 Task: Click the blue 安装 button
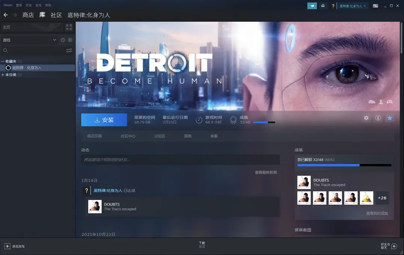coord(104,120)
